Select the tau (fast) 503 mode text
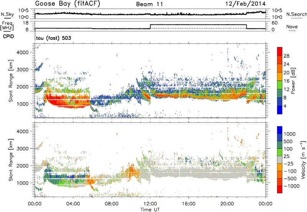This screenshot has height=212, width=307. pyautogui.click(x=54, y=38)
